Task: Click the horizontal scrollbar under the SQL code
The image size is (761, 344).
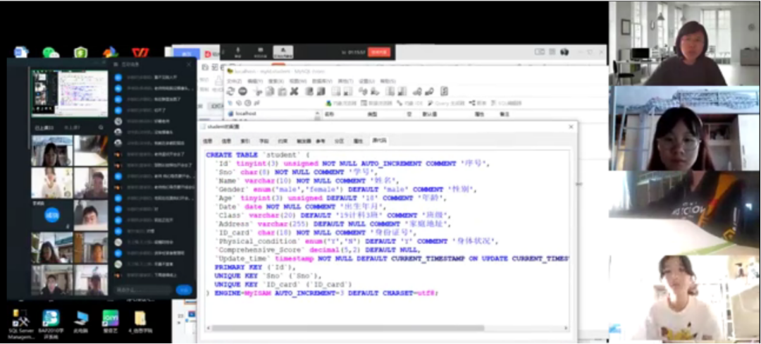Action: coord(348,328)
